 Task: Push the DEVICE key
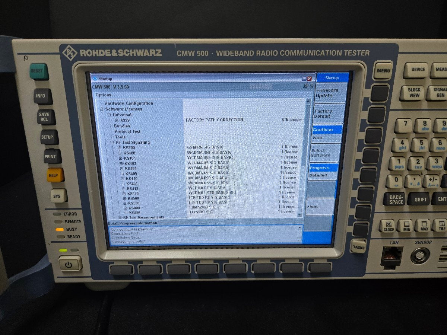(416, 70)
